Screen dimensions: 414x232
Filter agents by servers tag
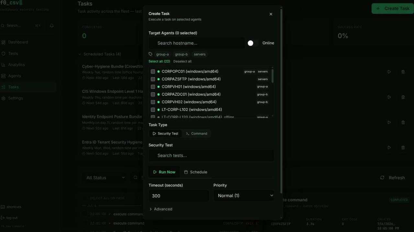200,54
